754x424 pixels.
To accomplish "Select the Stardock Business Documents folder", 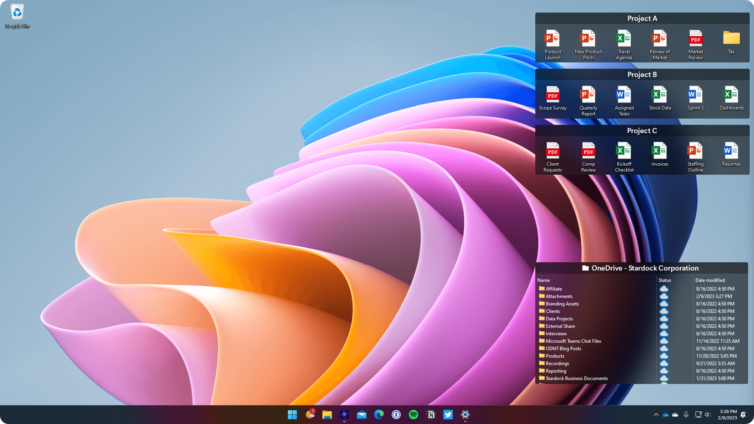I will point(576,378).
